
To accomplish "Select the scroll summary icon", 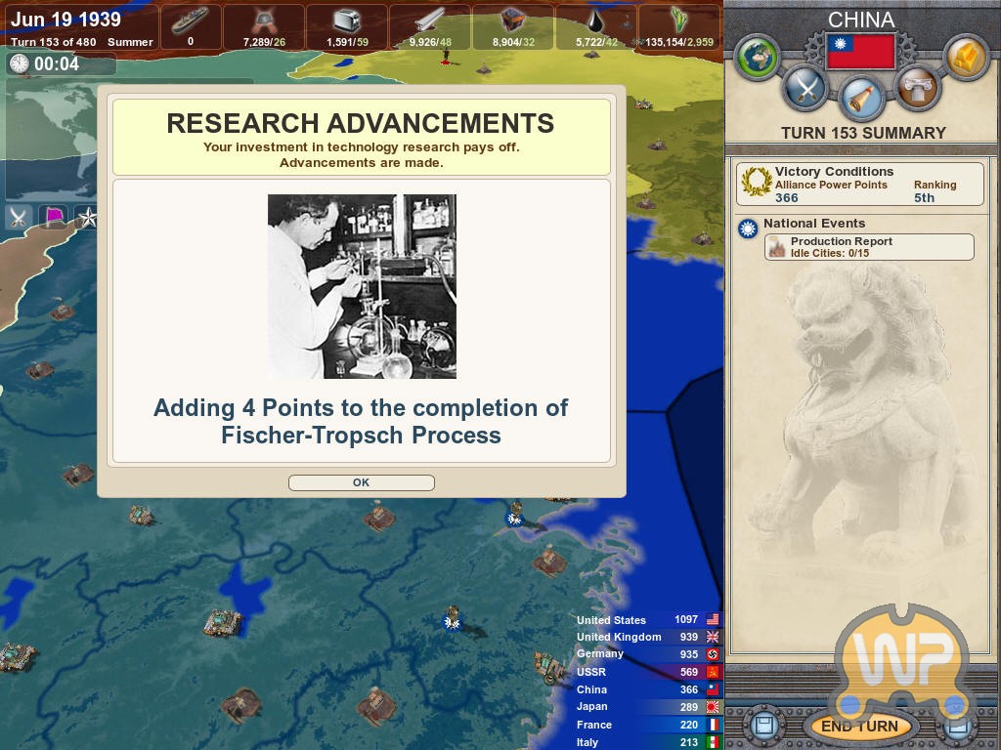I will pyautogui.click(x=861, y=98).
